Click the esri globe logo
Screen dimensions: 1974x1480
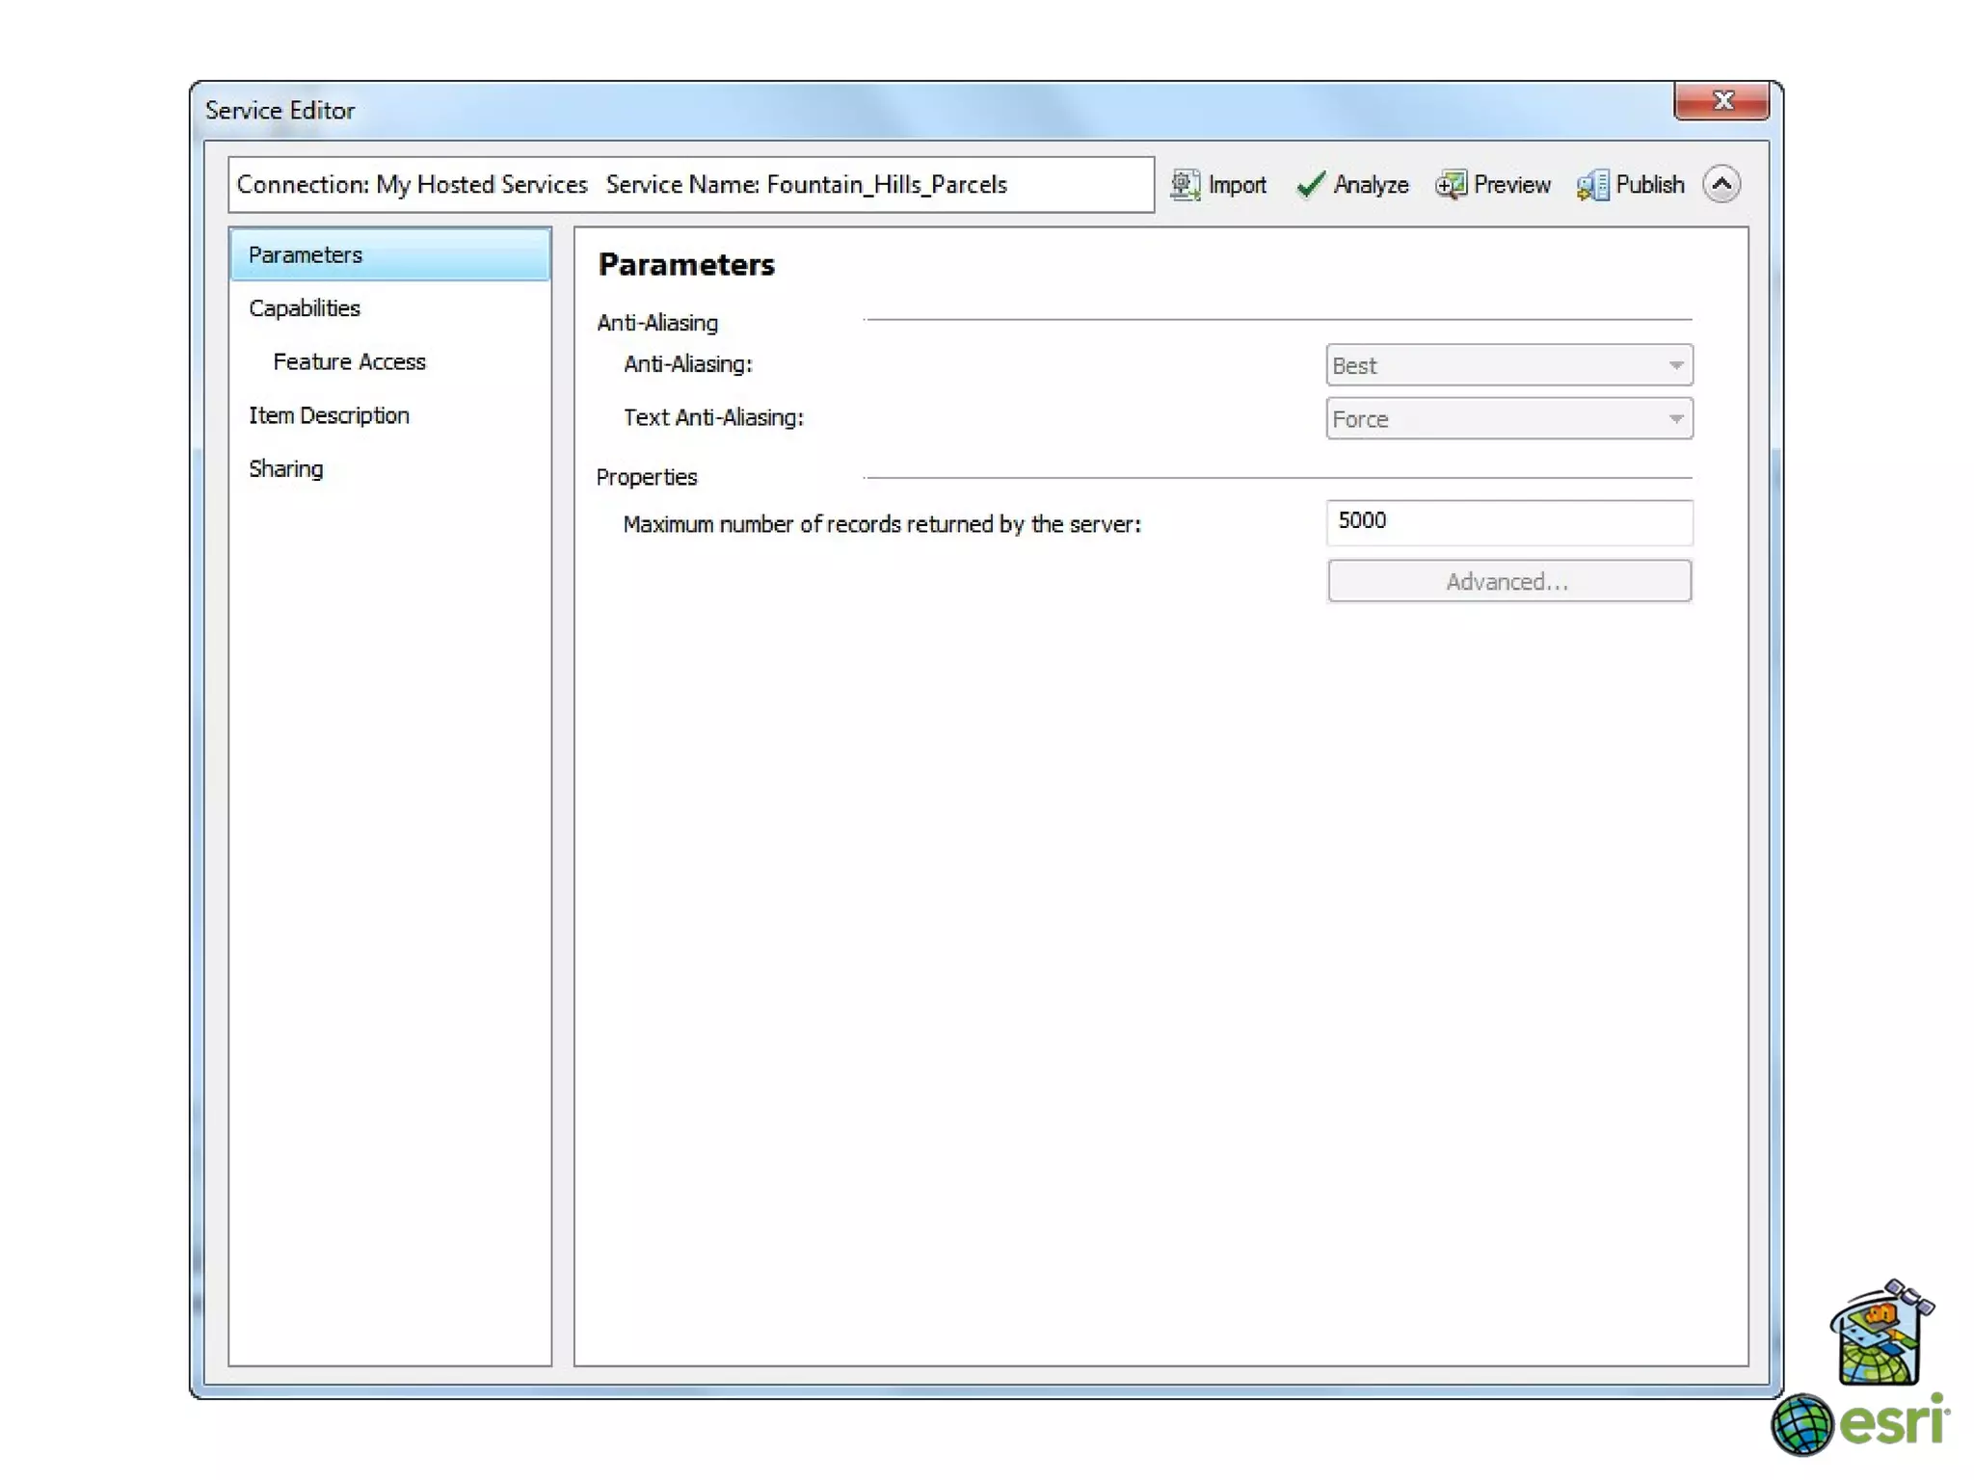(x=1801, y=1424)
